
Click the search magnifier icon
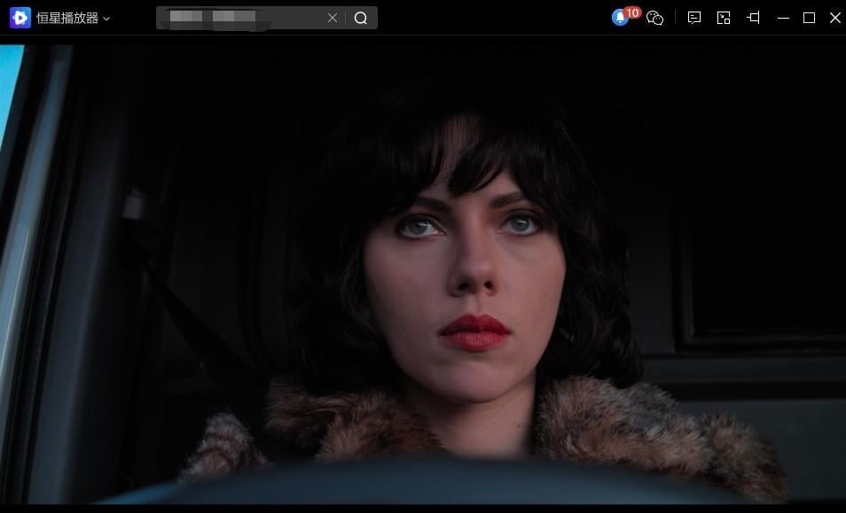361,19
